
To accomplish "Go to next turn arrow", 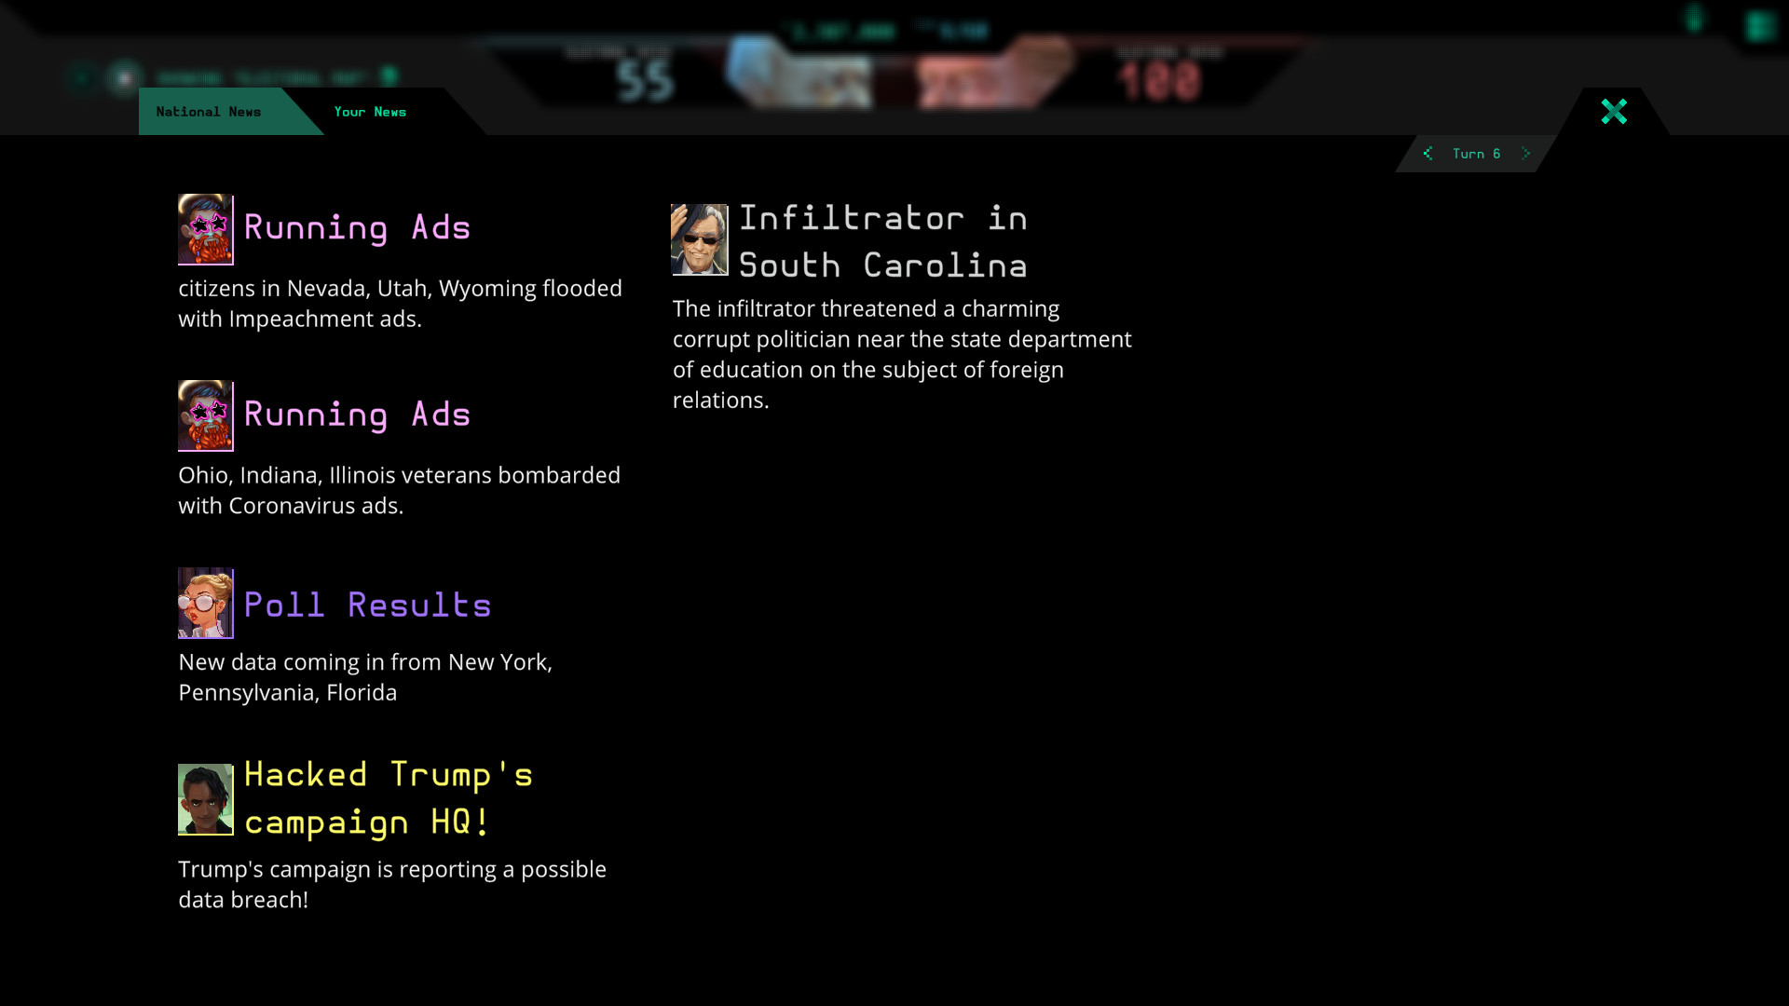I will click(1526, 154).
